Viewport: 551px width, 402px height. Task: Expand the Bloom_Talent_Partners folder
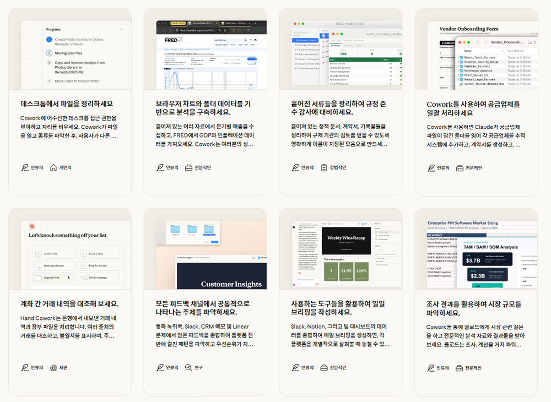pos(458,56)
